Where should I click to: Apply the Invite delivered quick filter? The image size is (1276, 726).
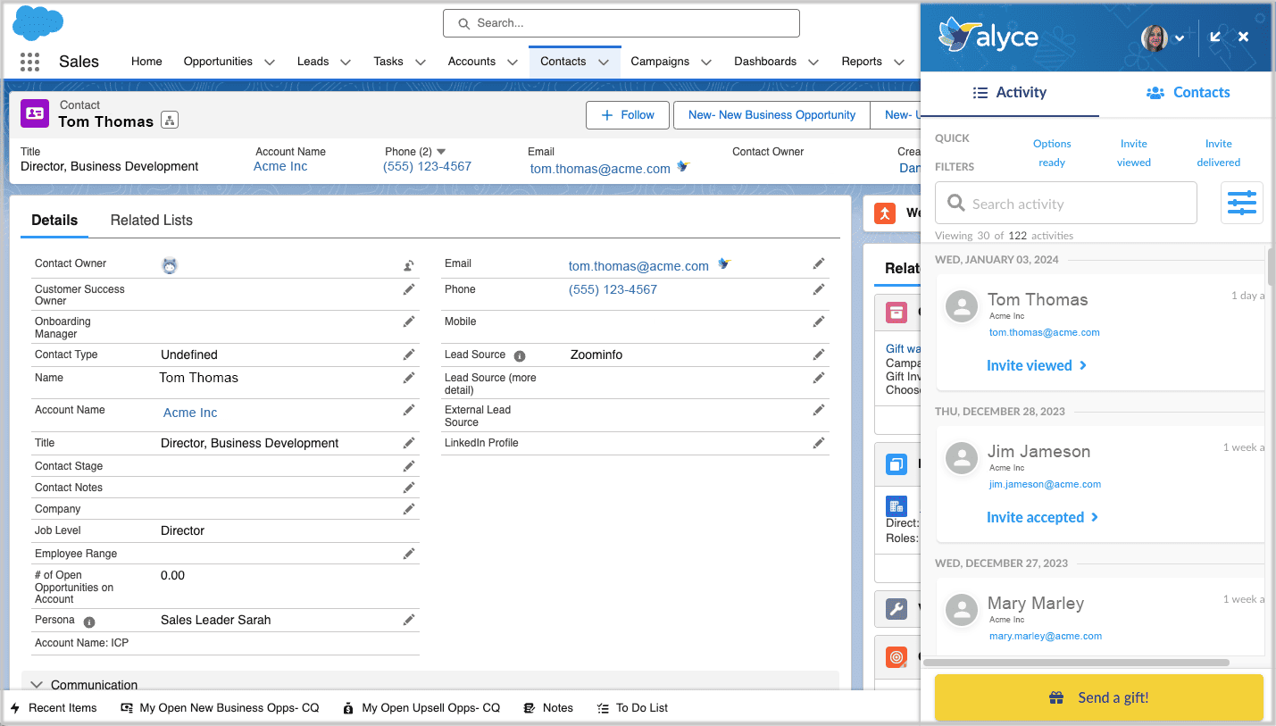point(1219,153)
